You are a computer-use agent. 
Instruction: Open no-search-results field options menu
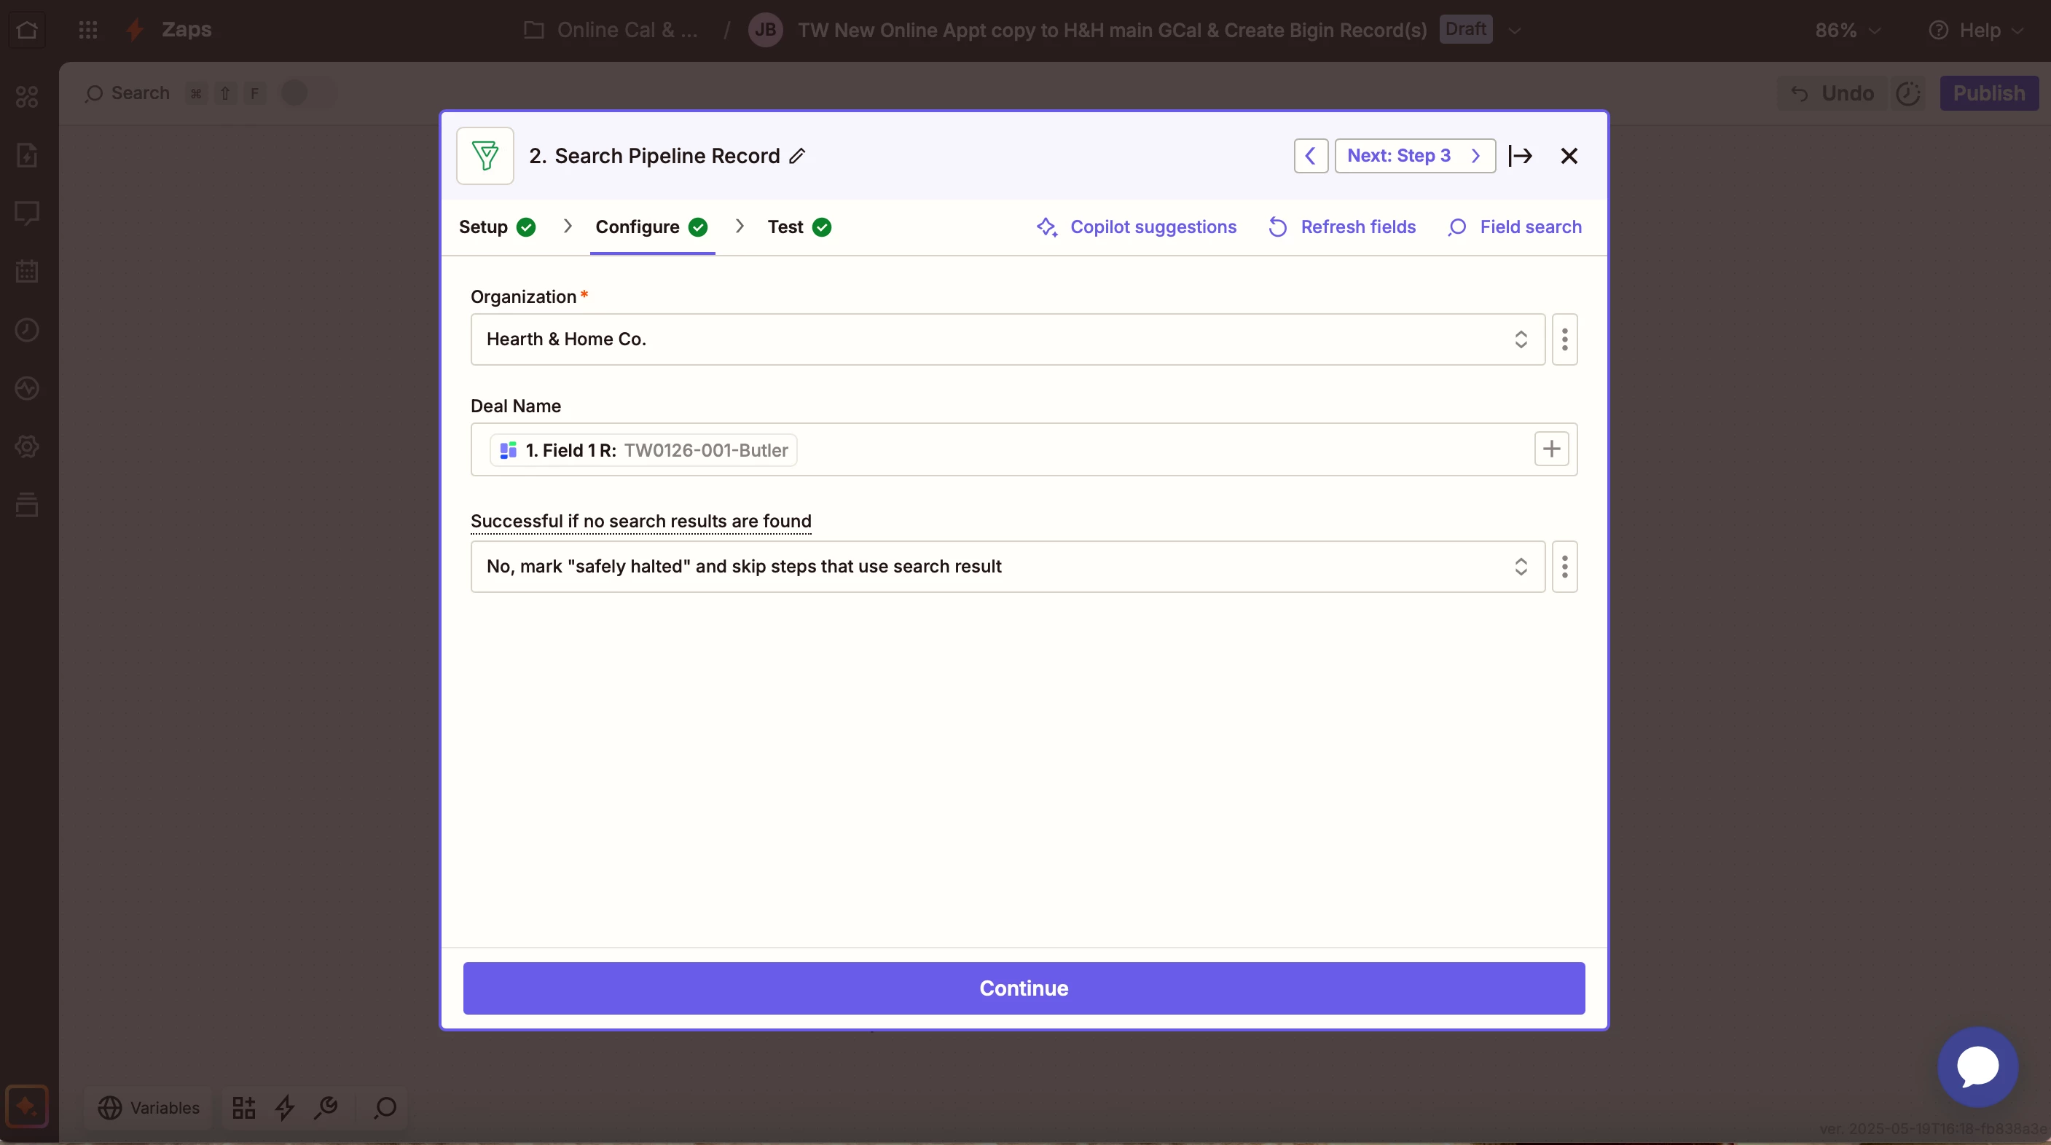(x=1564, y=567)
